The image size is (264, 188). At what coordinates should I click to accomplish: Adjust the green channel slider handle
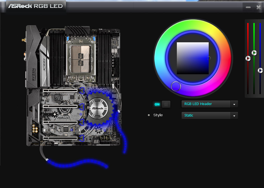254,53
